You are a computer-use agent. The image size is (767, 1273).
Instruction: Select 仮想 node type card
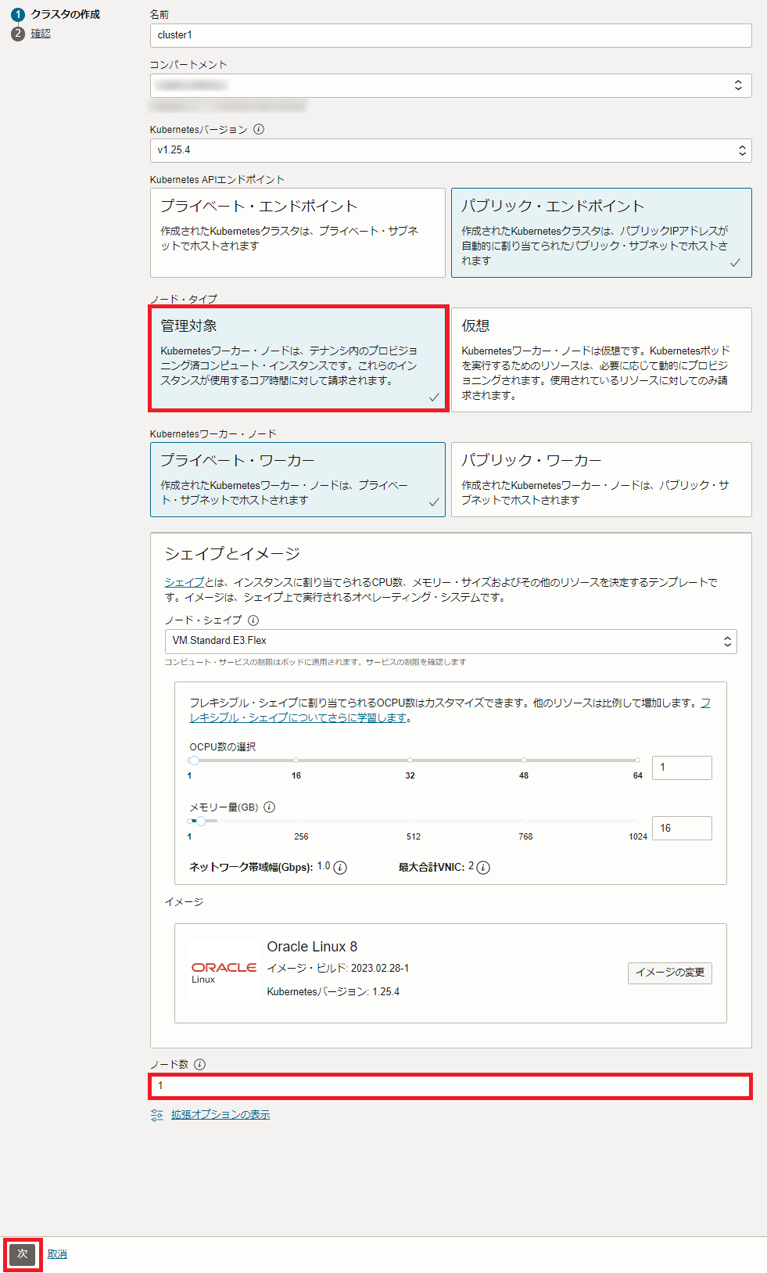(x=600, y=360)
